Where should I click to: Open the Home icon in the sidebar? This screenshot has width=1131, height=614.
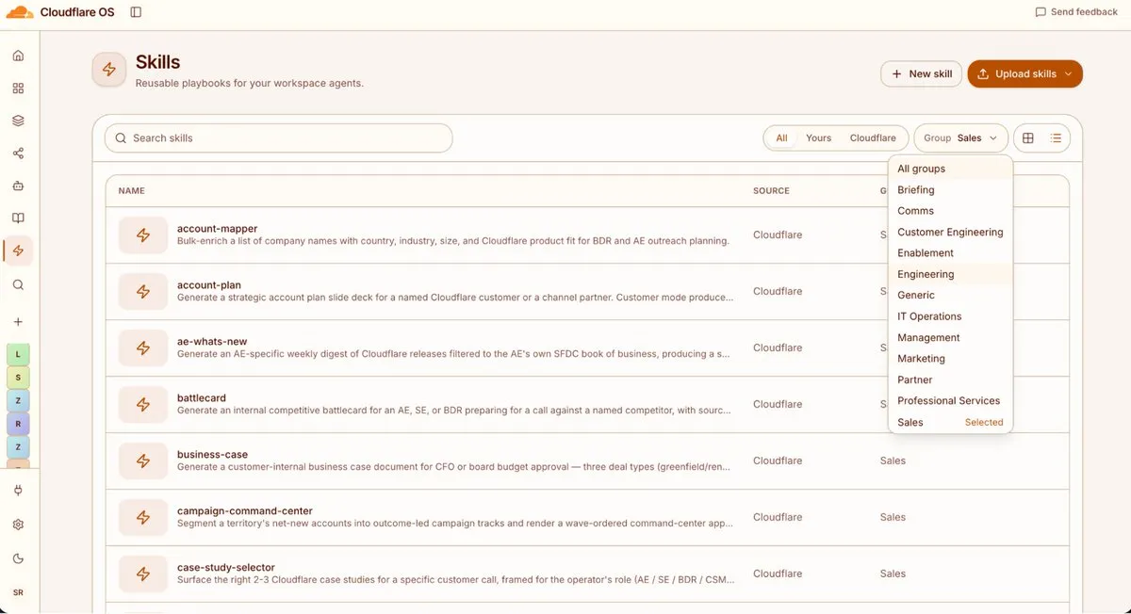(x=18, y=56)
